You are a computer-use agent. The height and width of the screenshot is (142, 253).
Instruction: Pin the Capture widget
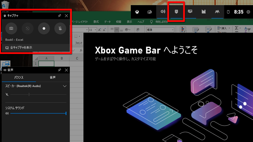click(x=59, y=16)
